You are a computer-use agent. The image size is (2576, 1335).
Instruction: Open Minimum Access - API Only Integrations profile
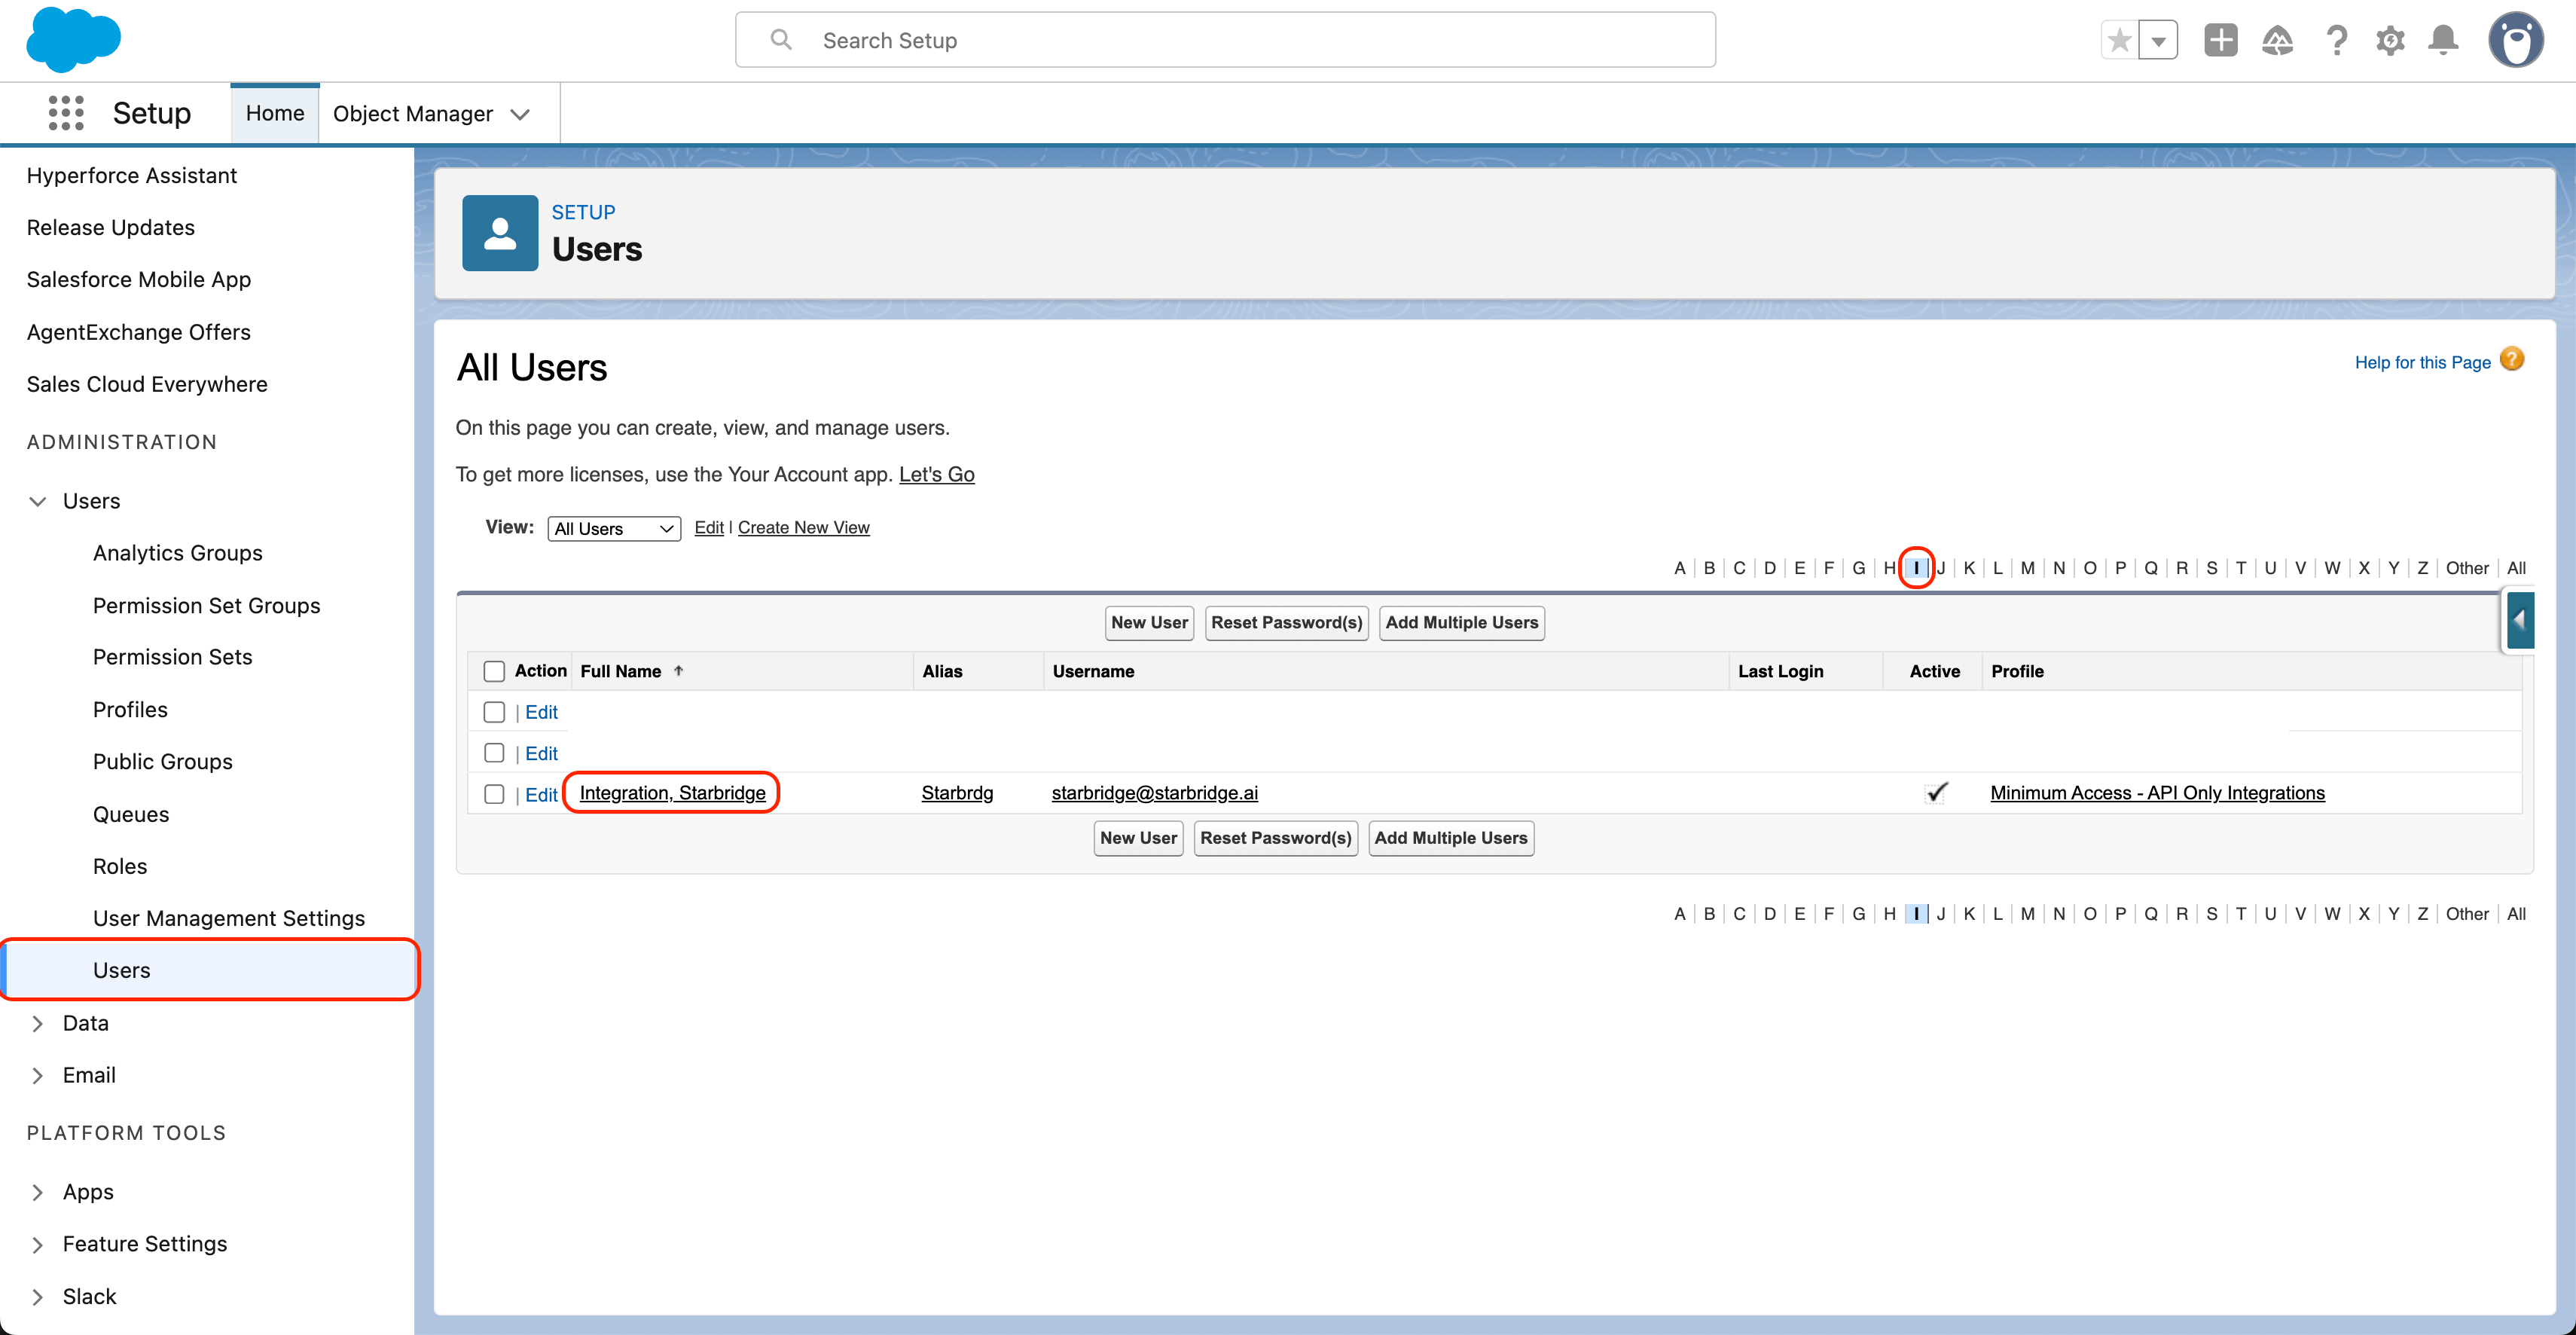click(x=2157, y=793)
